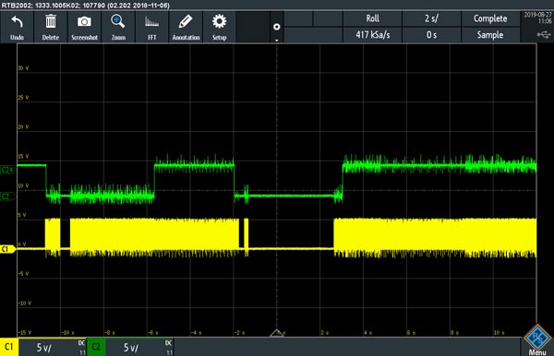This screenshot has height=356, width=554.
Task: Toggle channel C1 yellow label
Action: [9, 347]
